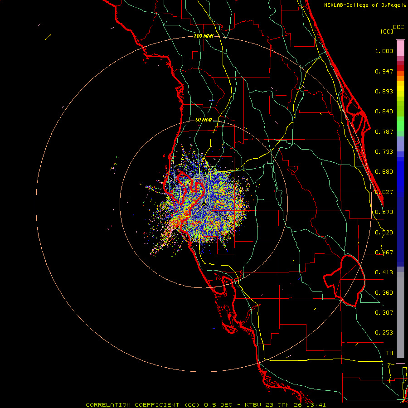Click the 0.893 value on color scale

tap(384, 91)
